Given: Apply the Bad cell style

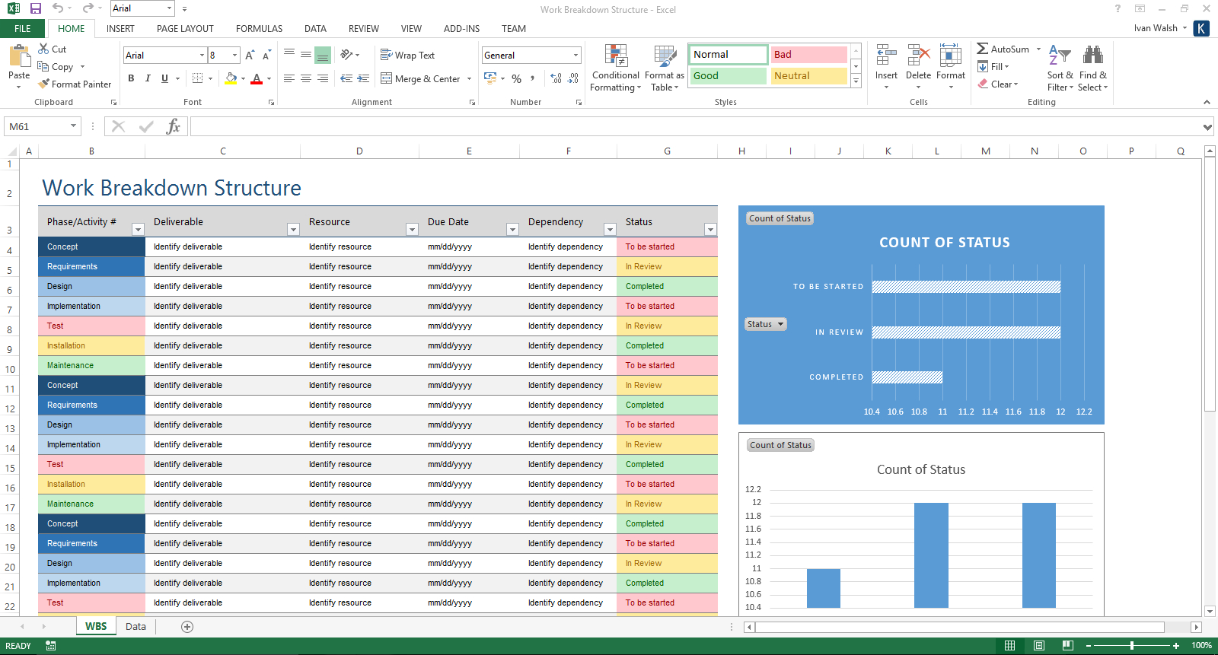Looking at the screenshot, I should [x=808, y=55].
